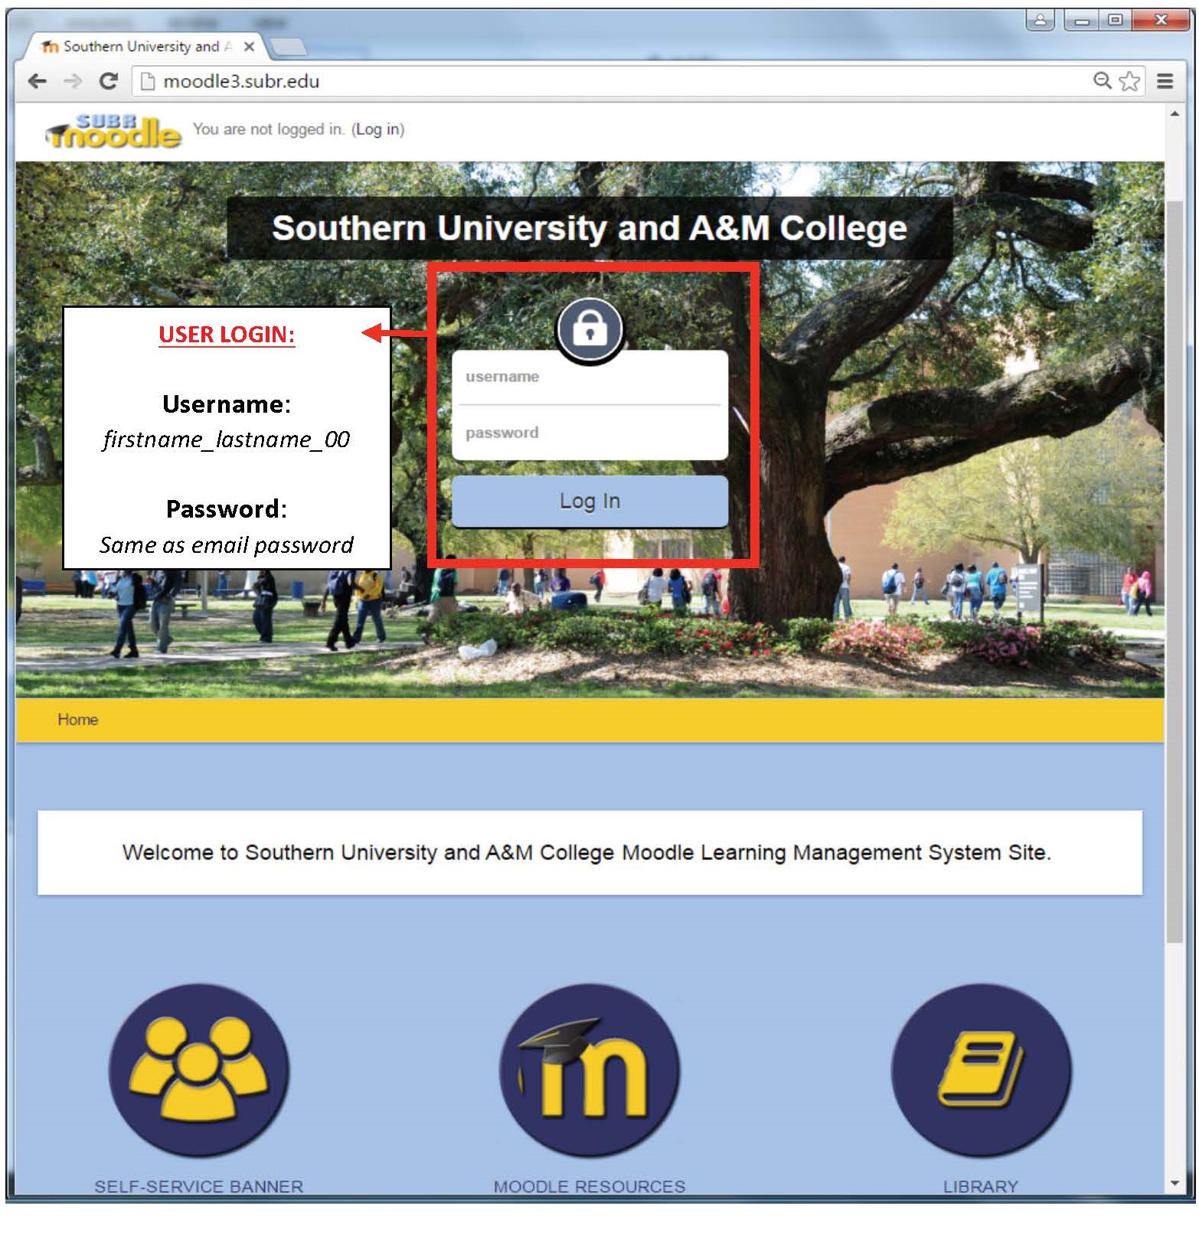The image size is (1199, 1255).
Task: Click the scrollbar down arrow
Action: pyautogui.click(x=1174, y=1184)
